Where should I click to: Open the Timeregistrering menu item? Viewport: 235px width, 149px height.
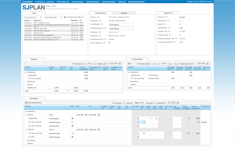coord(63,2)
